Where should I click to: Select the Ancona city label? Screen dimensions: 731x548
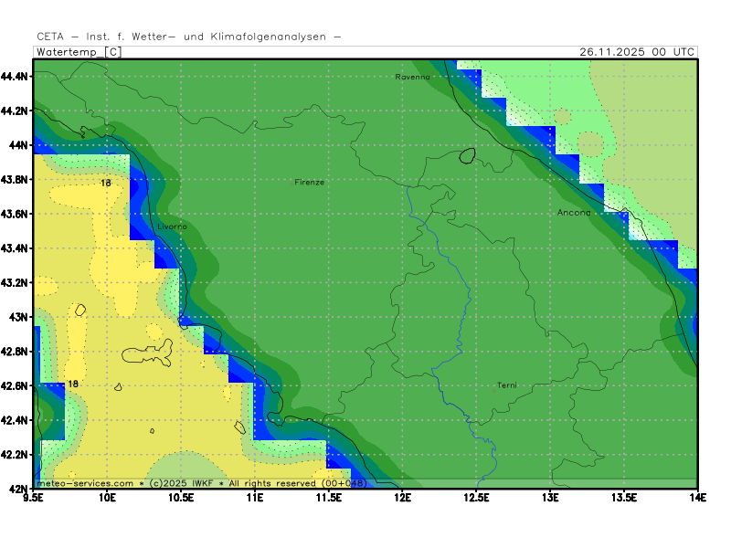tap(574, 213)
